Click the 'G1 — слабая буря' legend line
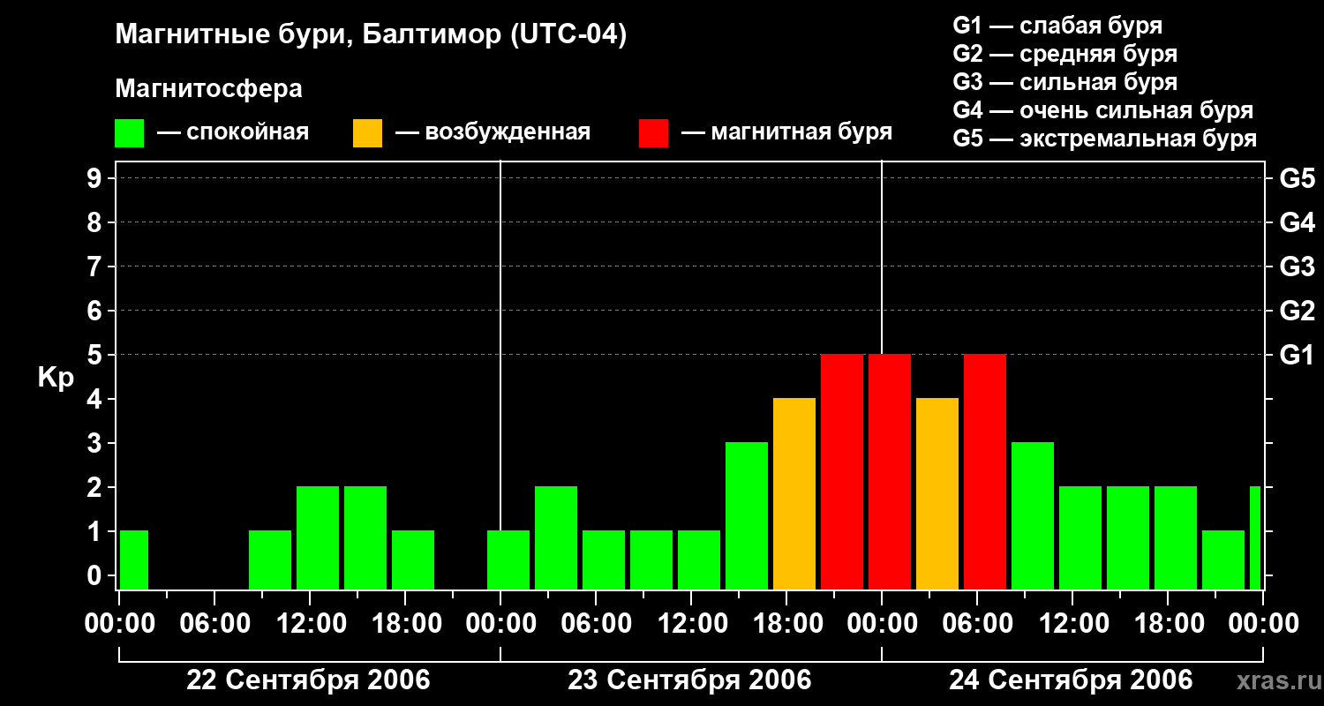The width and height of the screenshot is (1324, 706). pyautogui.click(x=1057, y=26)
